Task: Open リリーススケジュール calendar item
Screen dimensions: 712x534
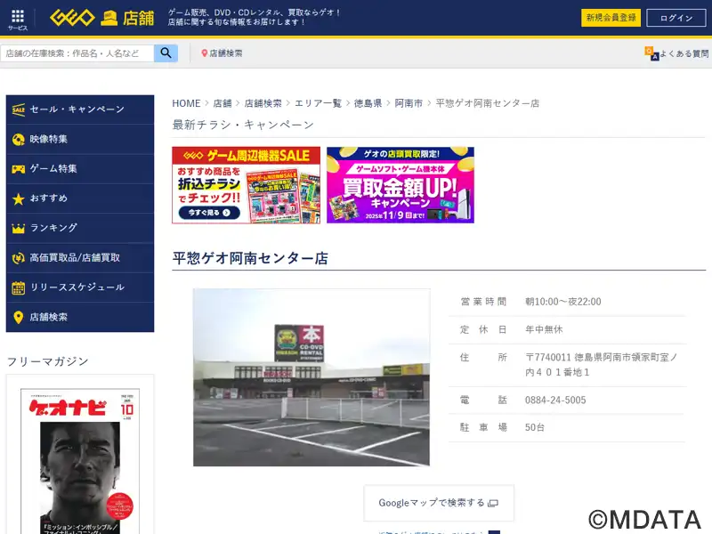Action: point(79,287)
